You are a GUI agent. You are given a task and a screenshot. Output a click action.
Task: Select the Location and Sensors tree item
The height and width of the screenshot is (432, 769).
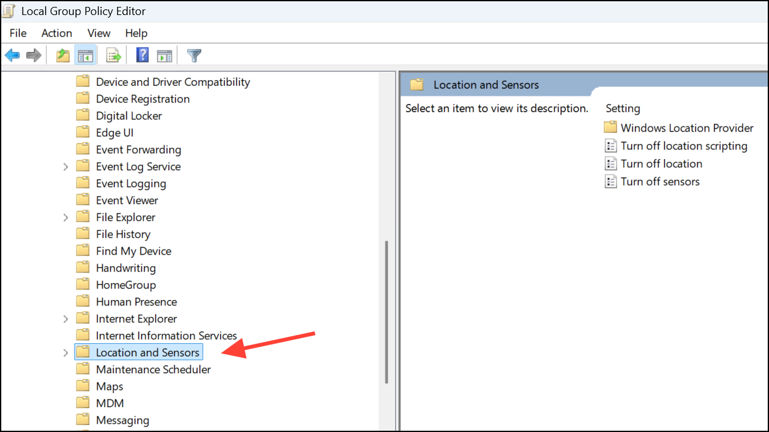pos(147,352)
